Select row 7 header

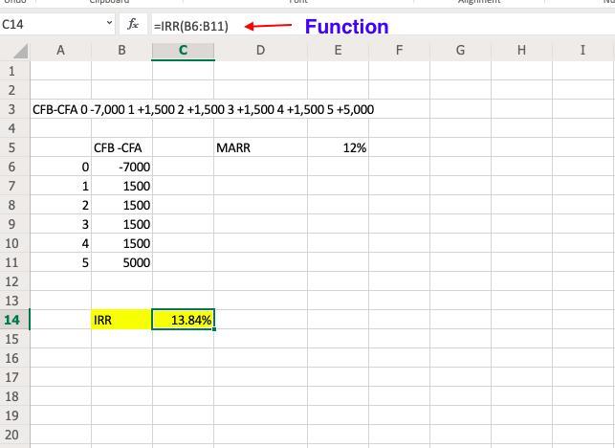pos(14,186)
